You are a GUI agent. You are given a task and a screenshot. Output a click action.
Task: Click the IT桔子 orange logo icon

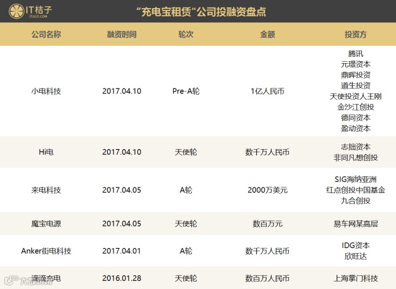click(x=17, y=11)
